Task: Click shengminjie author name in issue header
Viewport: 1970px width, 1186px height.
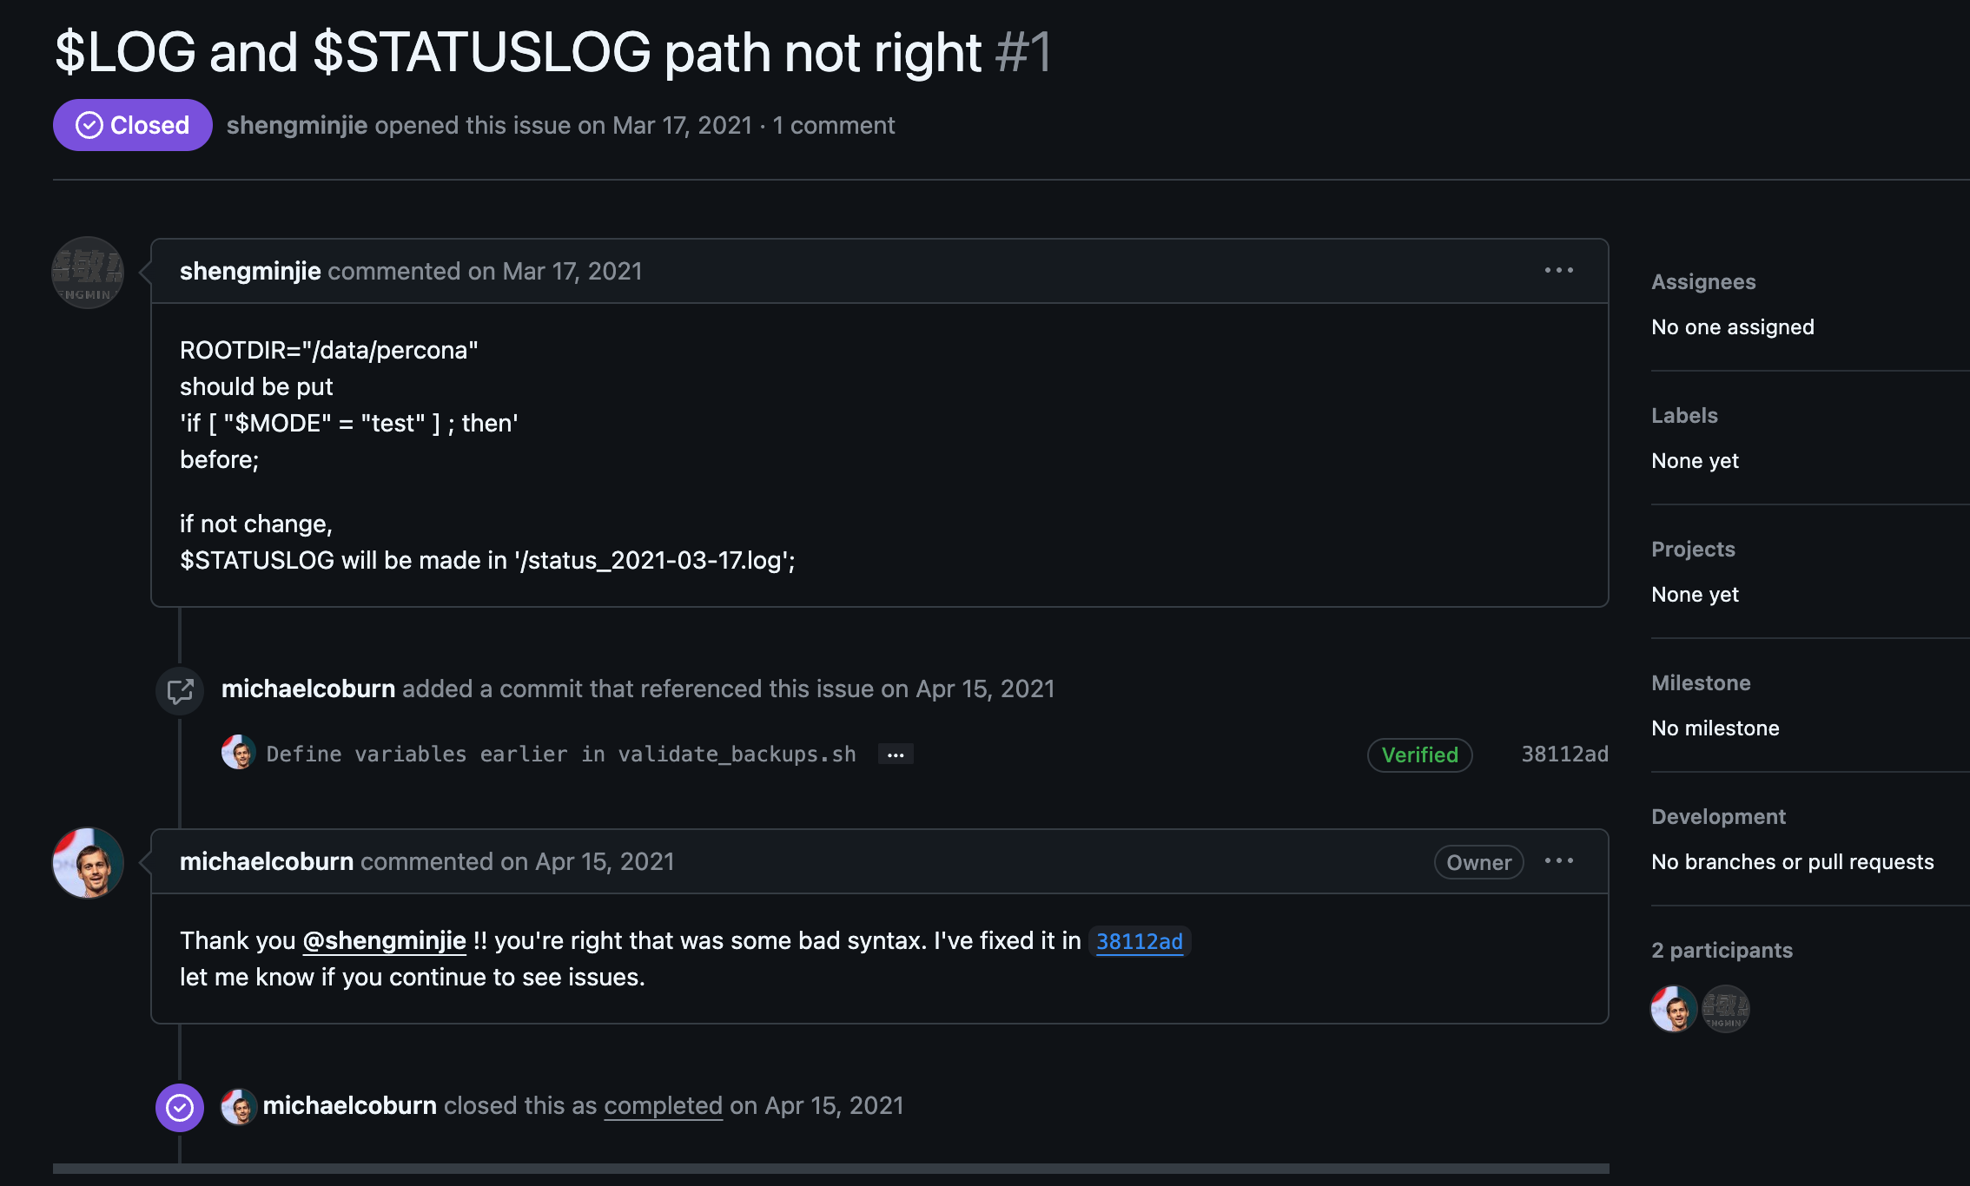Action: 297,125
